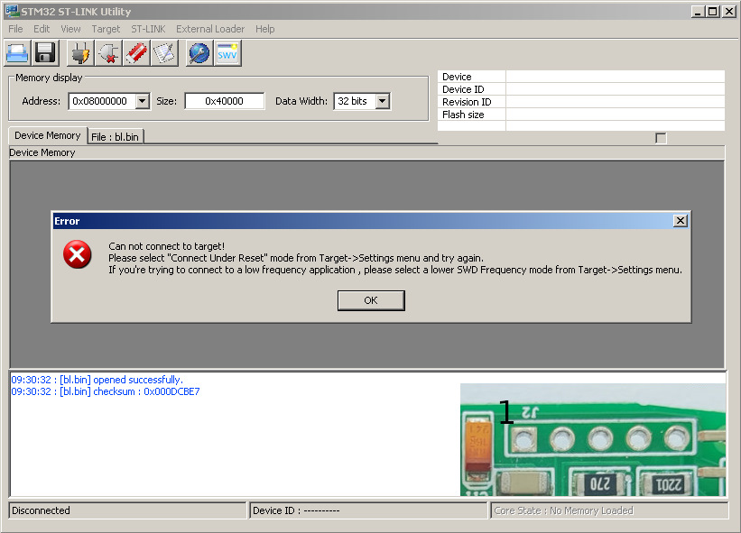Open the ST-LINK menu

click(148, 29)
